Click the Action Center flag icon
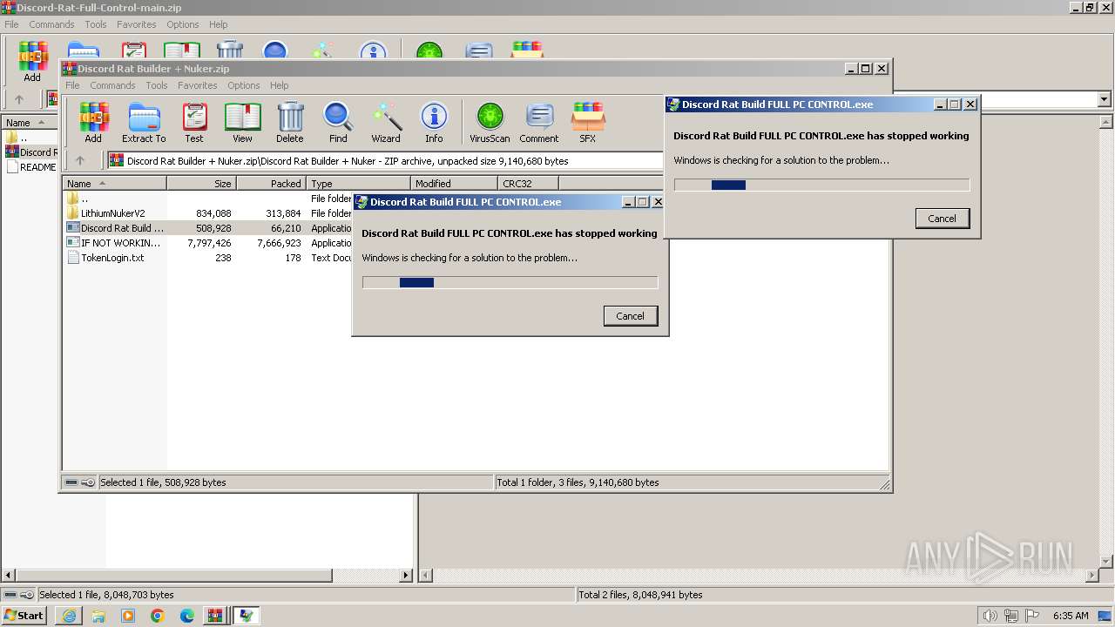The height and width of the screenshot is (627, 1115). [x=1031, y=616]
